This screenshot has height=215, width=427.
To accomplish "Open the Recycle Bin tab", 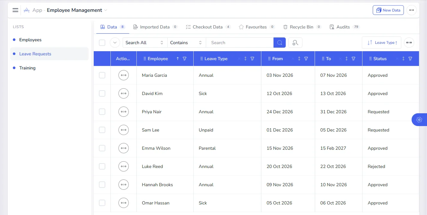I will click(302, 27).
